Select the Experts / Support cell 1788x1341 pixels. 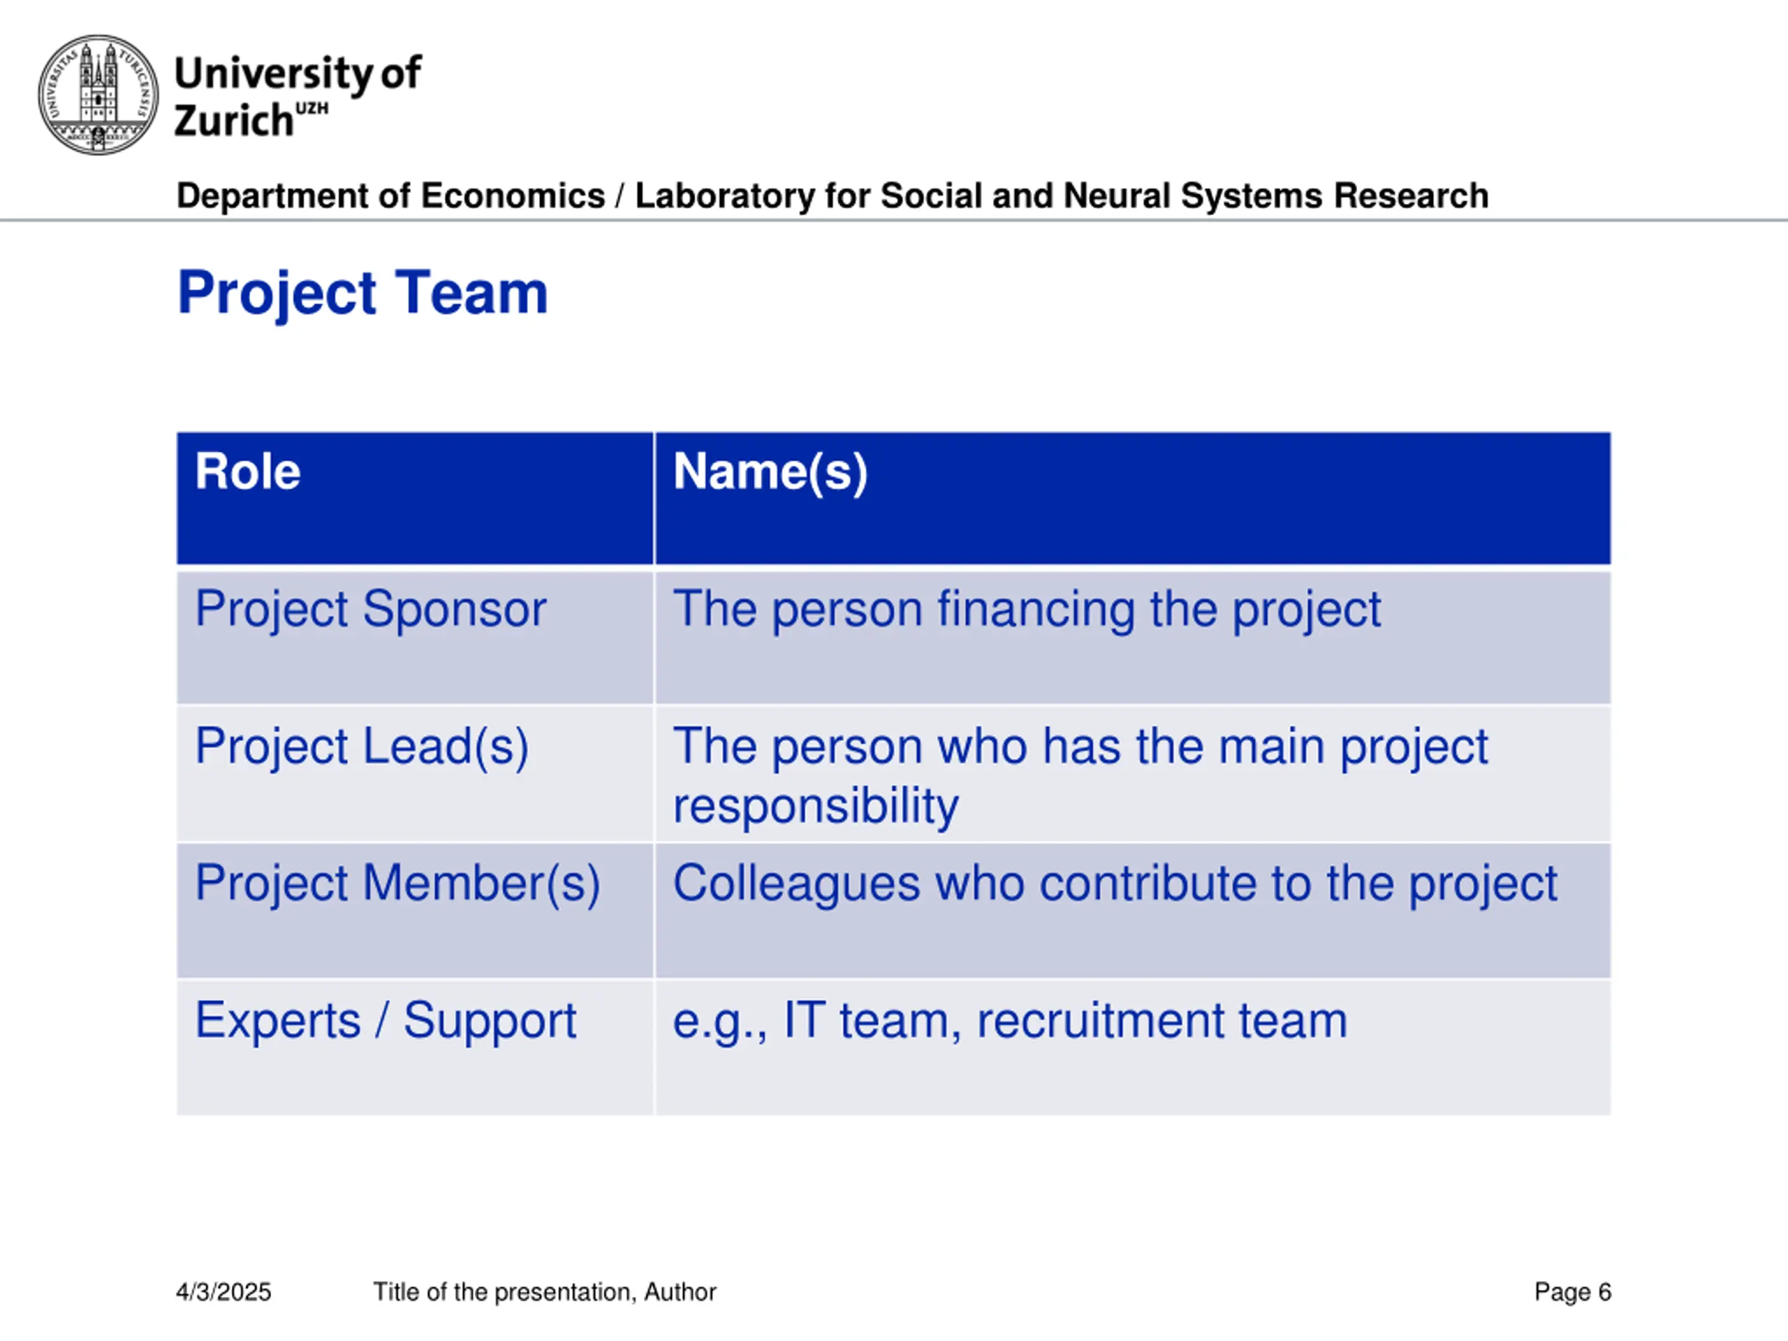pyautogui.click(x=415, y=1048)
